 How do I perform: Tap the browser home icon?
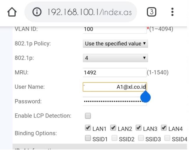(x=12, y=12)
